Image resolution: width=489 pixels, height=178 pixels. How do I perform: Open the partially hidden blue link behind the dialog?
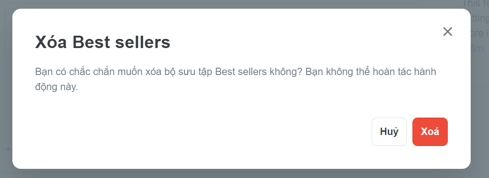[478, 49]
